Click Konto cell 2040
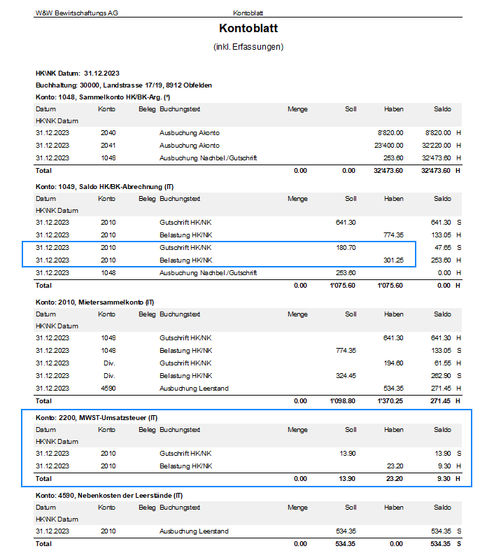The width and height of the screenshot is (494, 558). coord(108,133)
